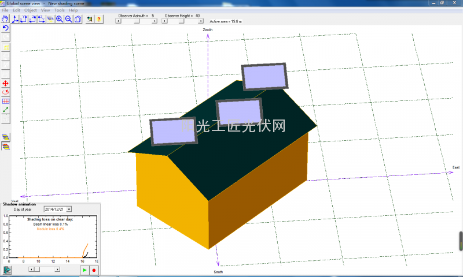
Task: Click the Observer Azimuth slider right arrow
Action: [x=155, y=21]
